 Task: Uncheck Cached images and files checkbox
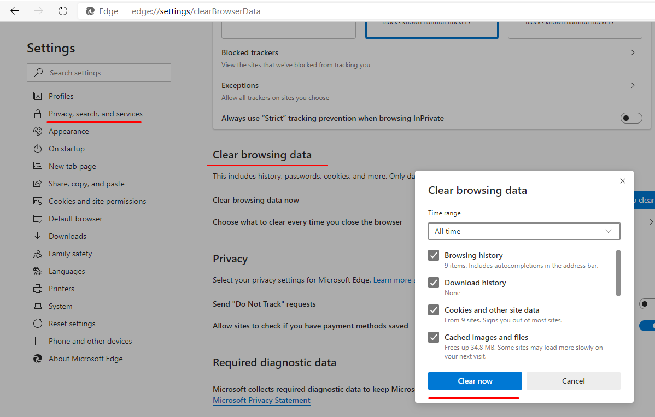pyautogui.click(x=434, y=337)
